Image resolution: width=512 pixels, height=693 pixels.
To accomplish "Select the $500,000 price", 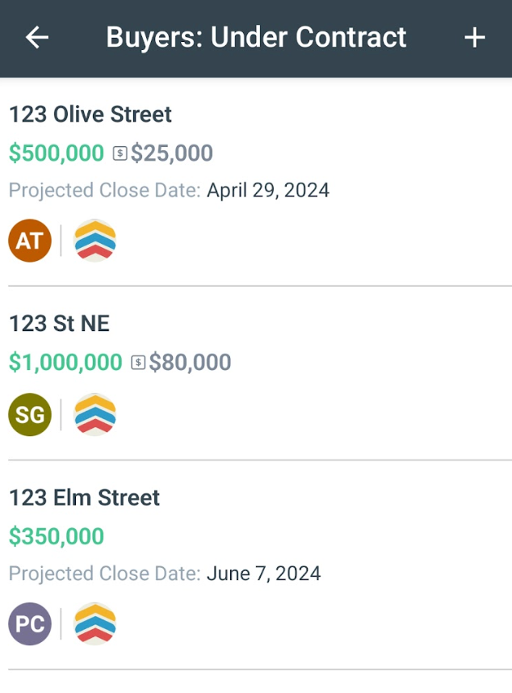I will [x=57, y=153].
